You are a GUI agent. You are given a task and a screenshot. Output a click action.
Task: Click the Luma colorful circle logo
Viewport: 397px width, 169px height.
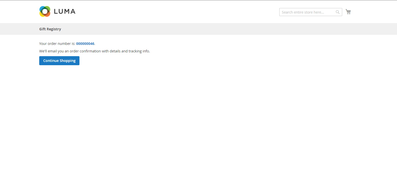click(x=45, y=12)
